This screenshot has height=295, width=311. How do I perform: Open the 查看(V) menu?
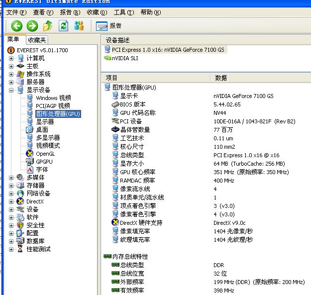click(x=43, y=12)
